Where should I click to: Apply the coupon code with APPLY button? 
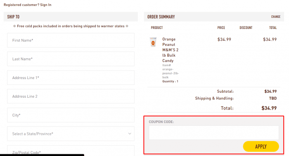coord(261,146)
